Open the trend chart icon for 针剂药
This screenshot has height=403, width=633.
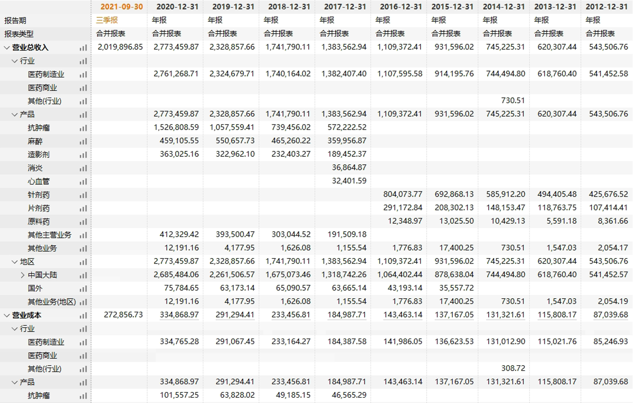click(83, 195)
